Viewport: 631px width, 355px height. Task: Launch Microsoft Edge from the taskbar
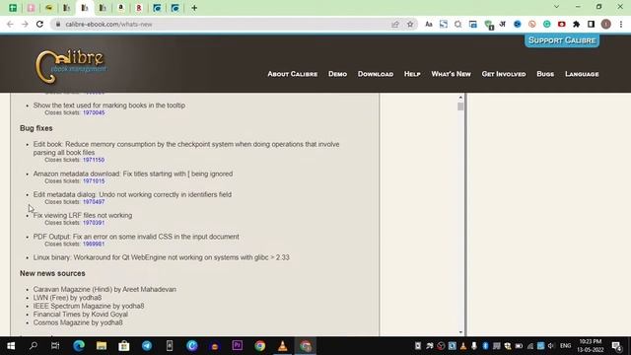pos(79,346)
